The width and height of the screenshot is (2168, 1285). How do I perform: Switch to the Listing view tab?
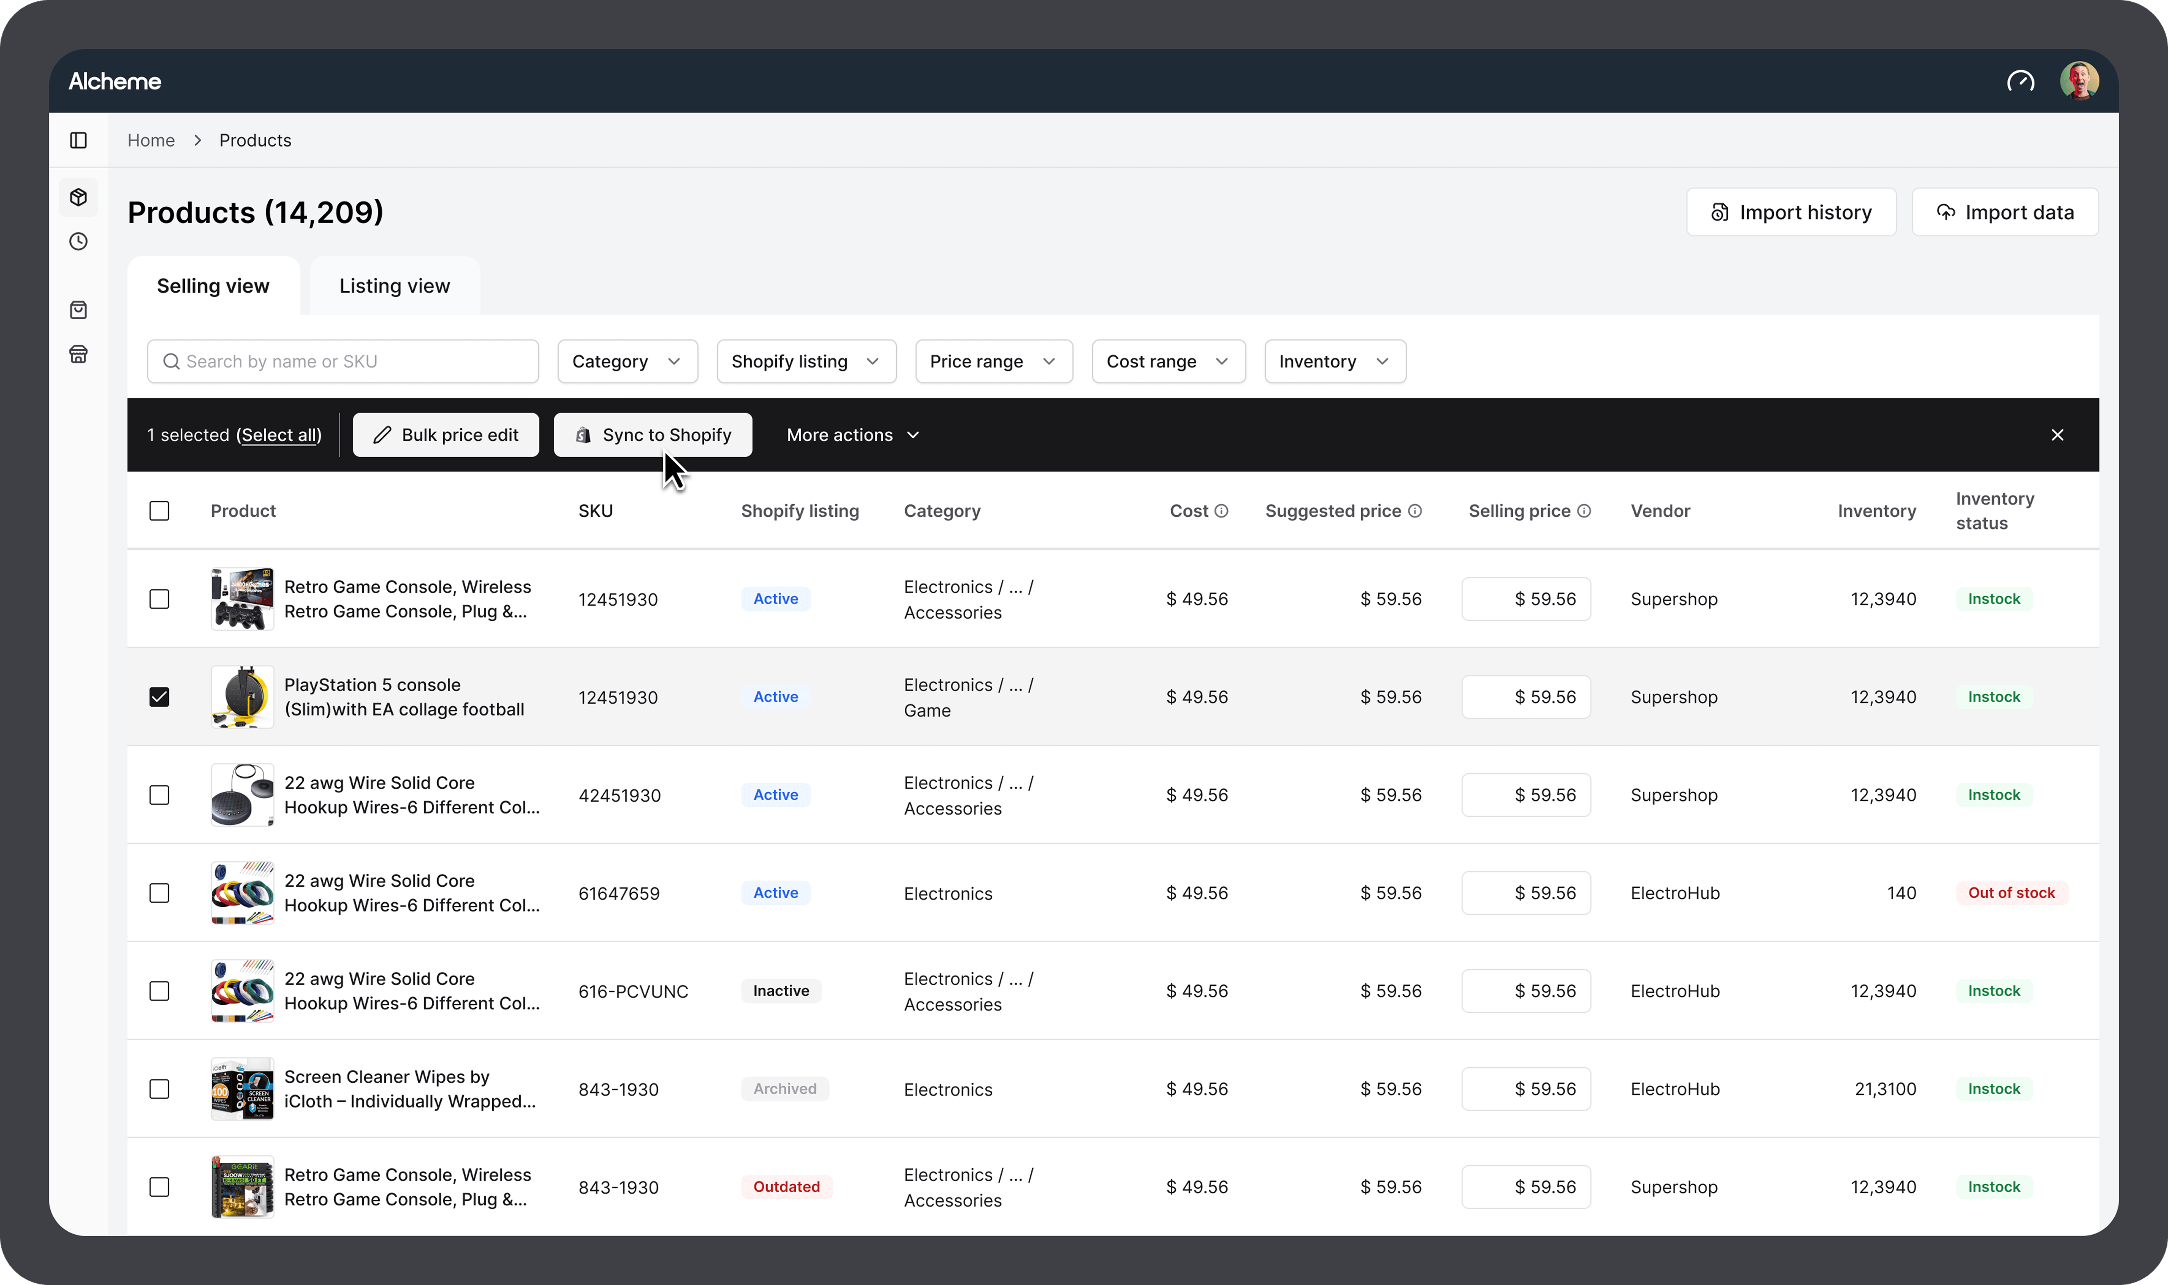click(394, 286)
